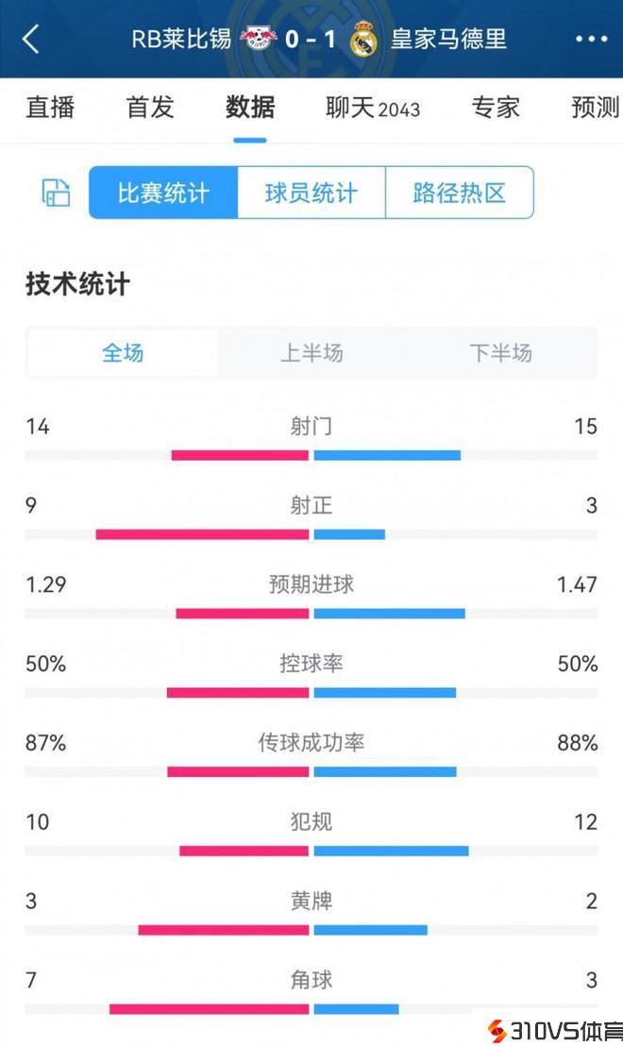Switch to 球员统计 segment

click(x=311, y=193)
